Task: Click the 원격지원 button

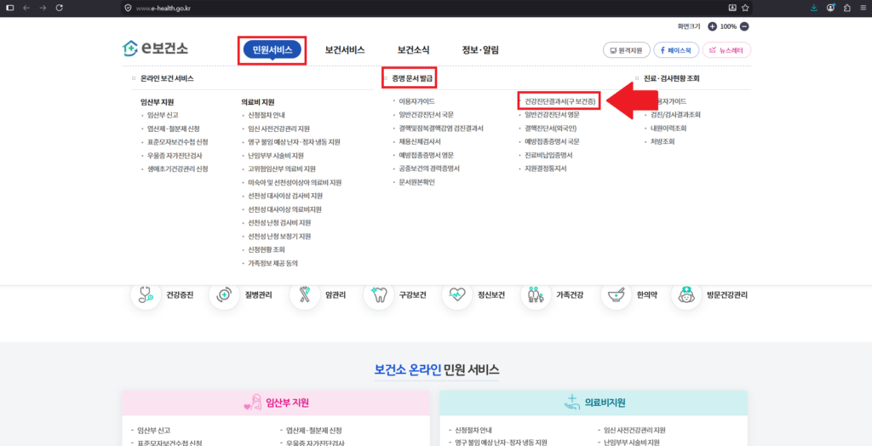Action: tap(626, 50)
